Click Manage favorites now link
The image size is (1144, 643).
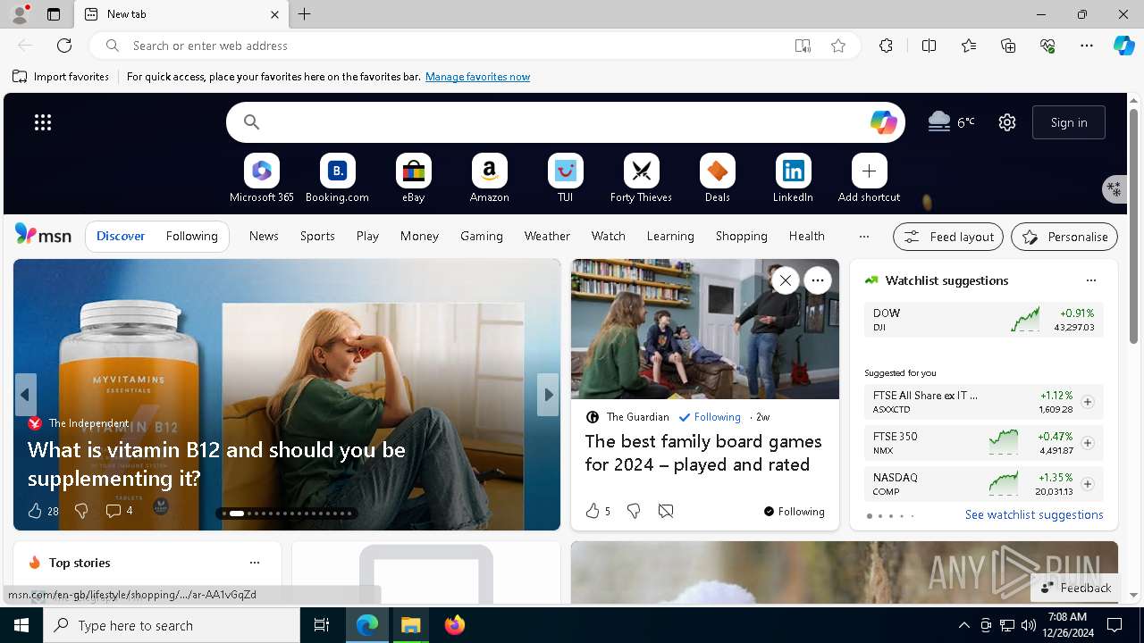[477, 77]
